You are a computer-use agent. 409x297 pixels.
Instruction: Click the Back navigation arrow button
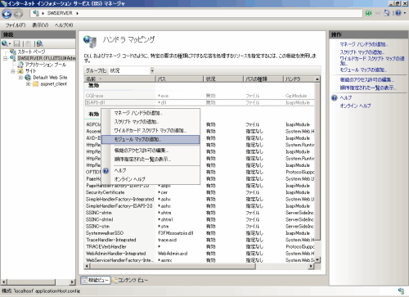(7, 14)
